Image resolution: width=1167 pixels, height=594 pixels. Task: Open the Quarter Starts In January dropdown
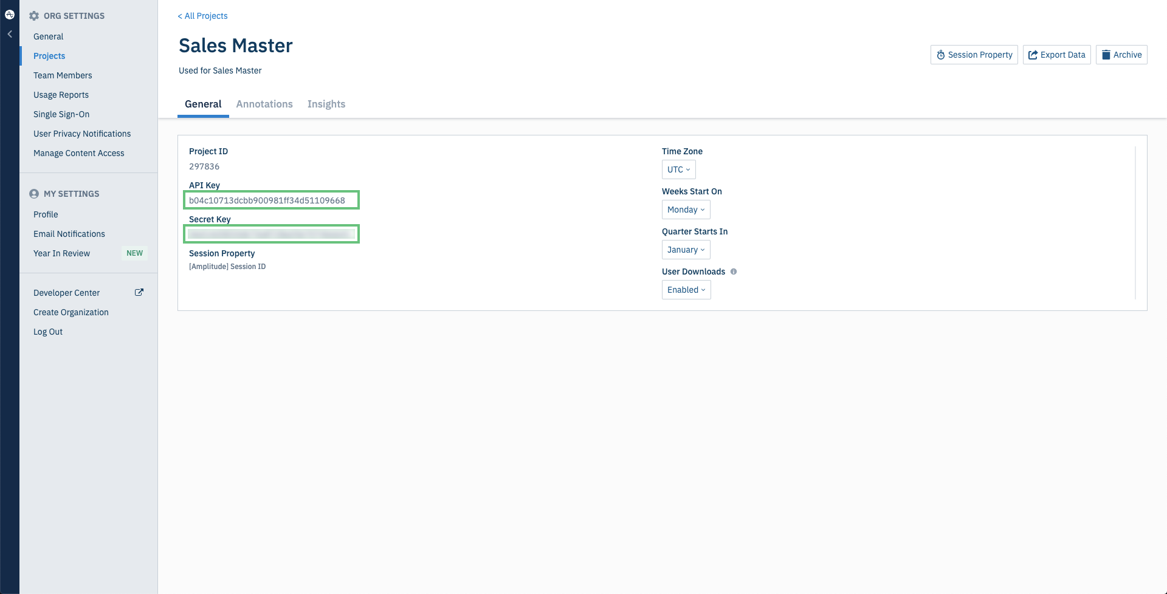pos(686,250)
